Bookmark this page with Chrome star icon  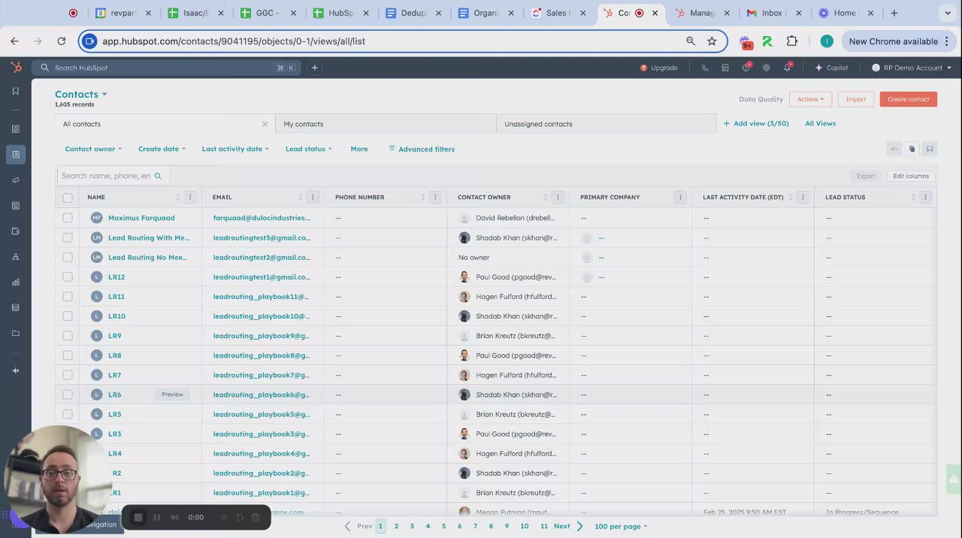pyautogui.click(x=712, y=41)
